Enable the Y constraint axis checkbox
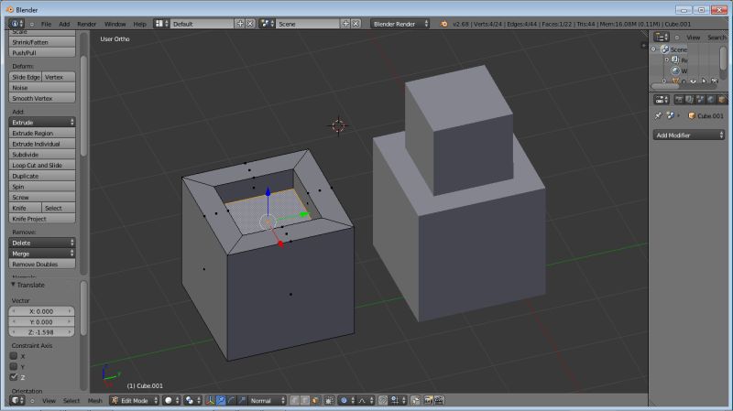Viewport: 733px width, 411px height. pos(14,367)
